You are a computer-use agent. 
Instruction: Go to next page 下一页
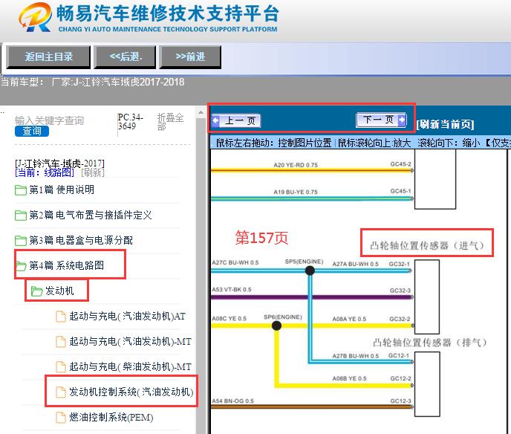coord(381,120)
